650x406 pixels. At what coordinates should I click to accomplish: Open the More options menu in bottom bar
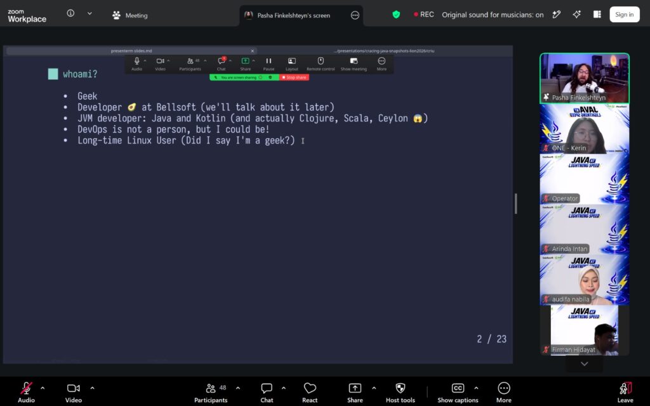(503, 391)
